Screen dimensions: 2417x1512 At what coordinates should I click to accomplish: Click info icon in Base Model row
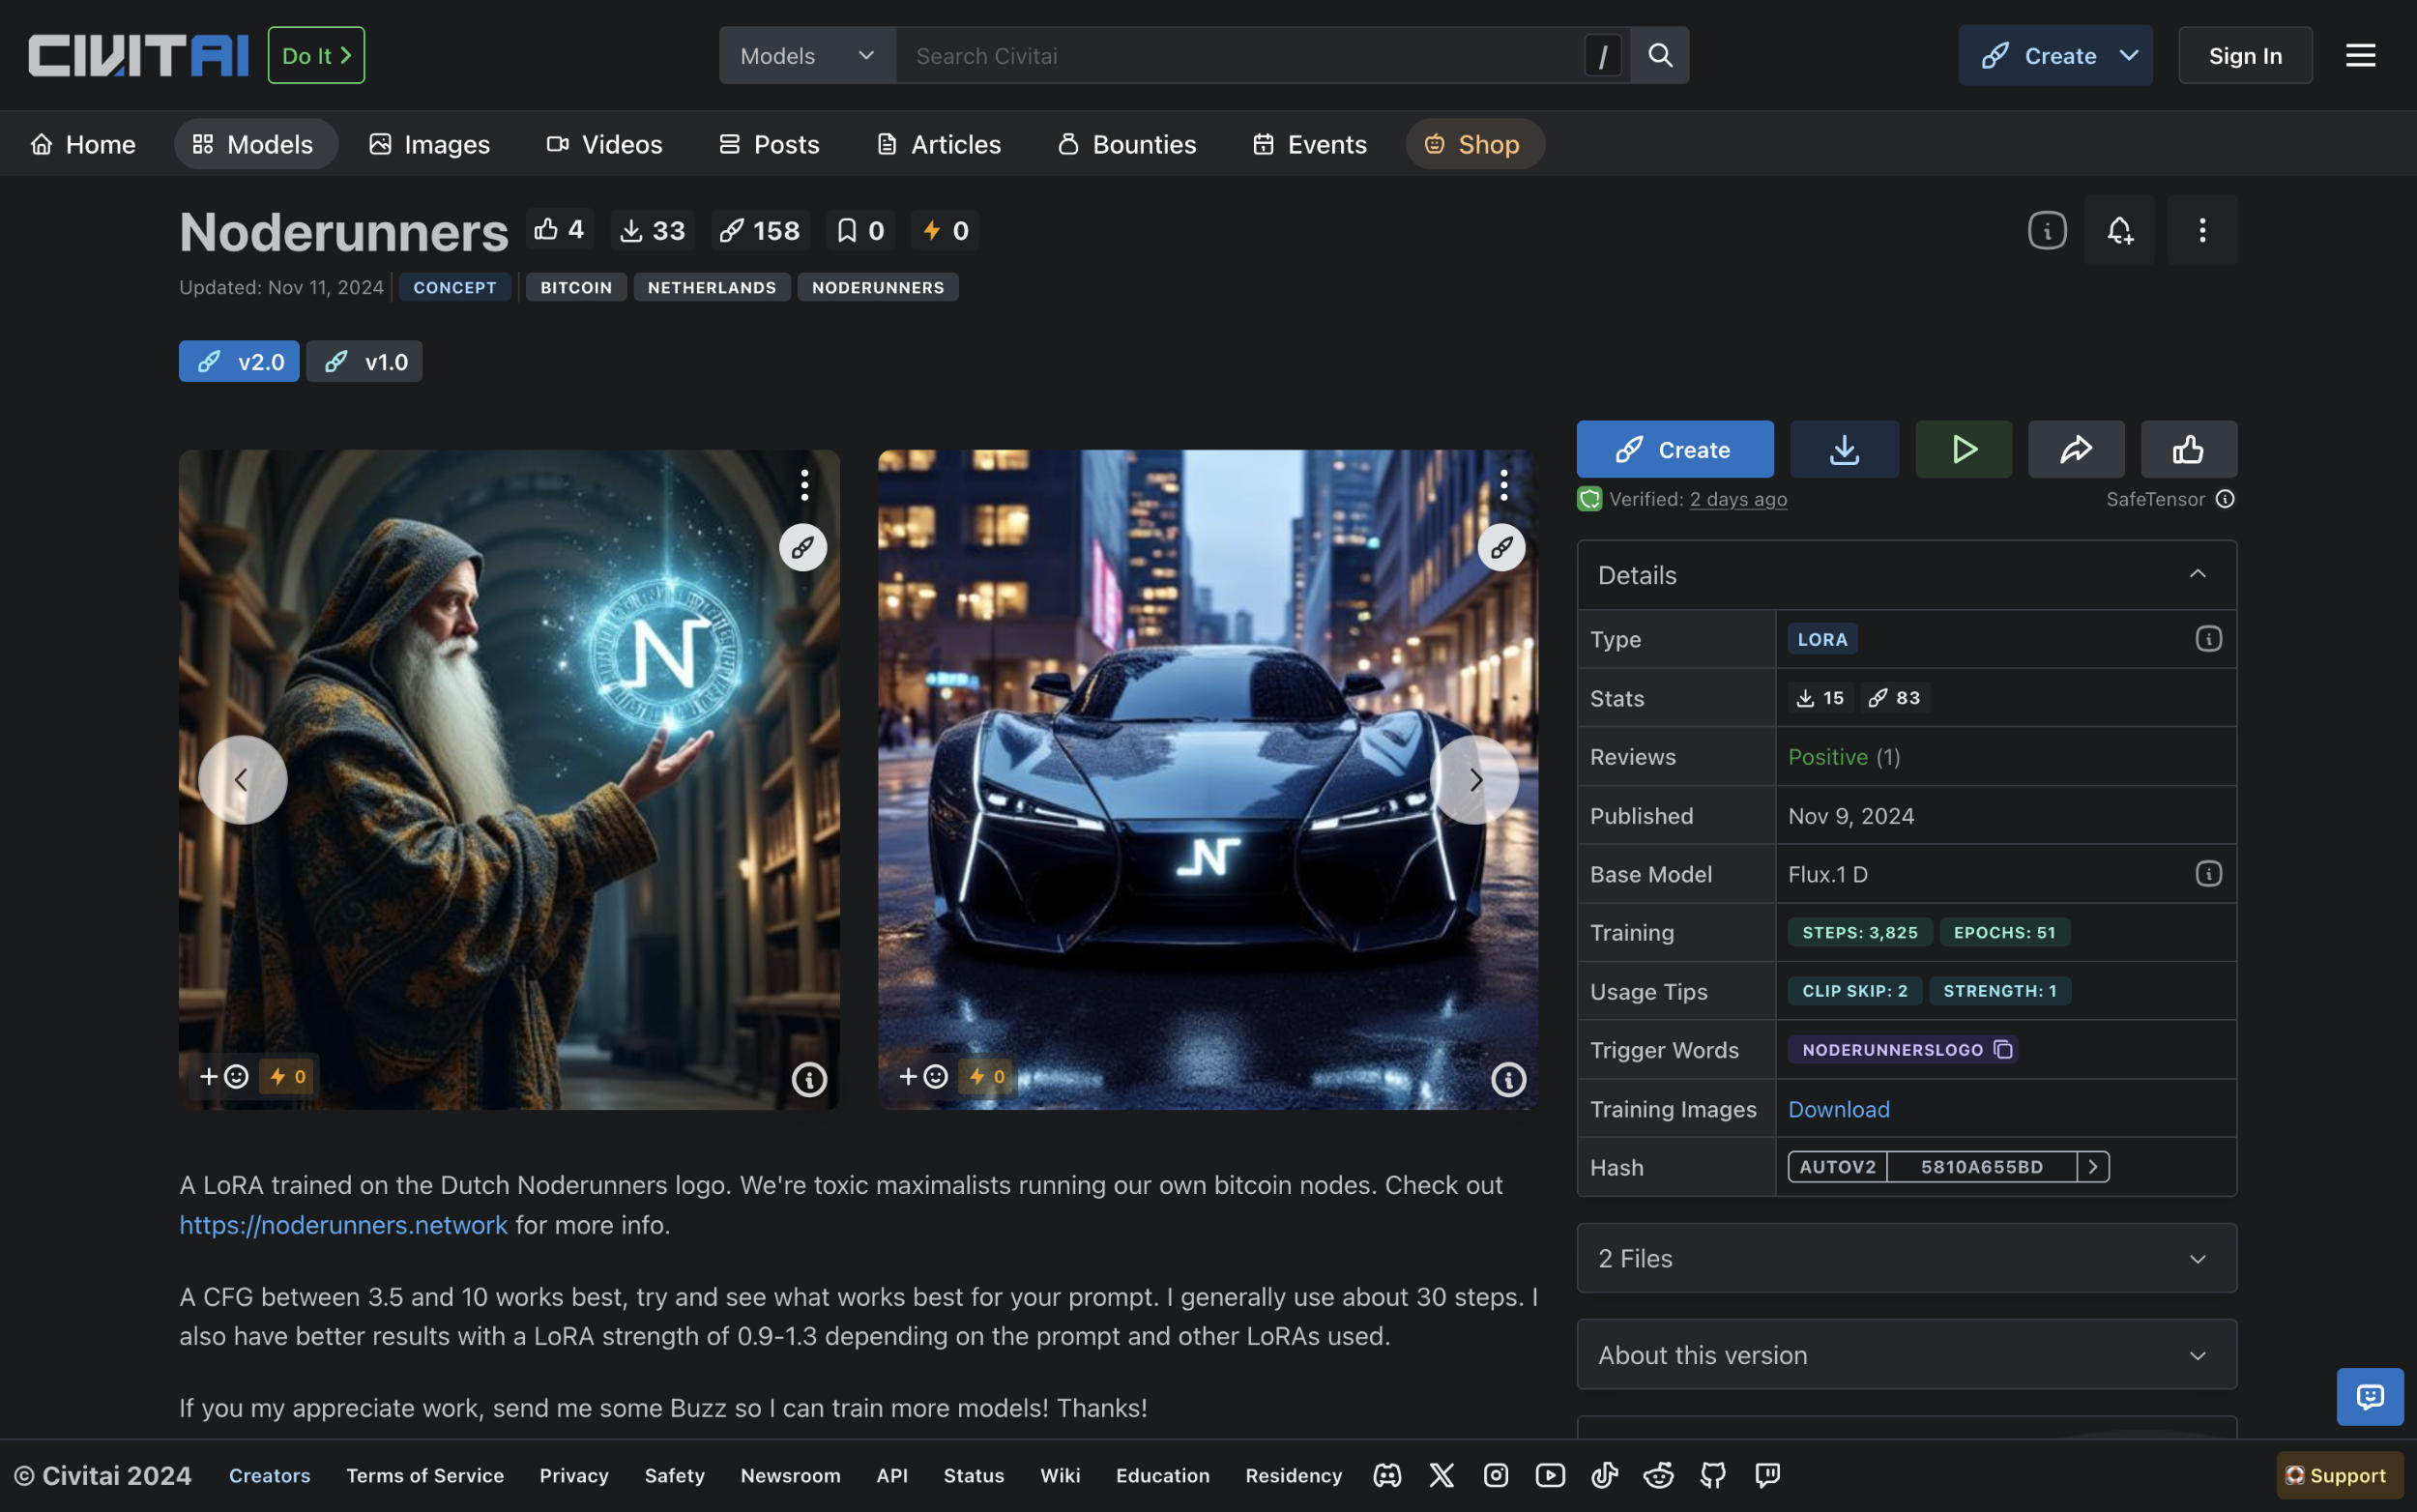2208,874
